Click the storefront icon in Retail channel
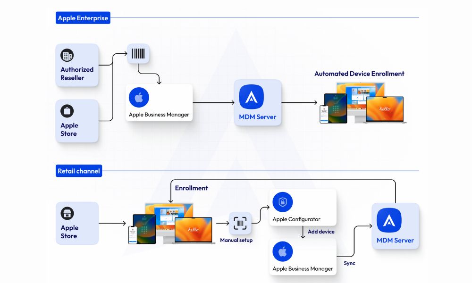 click(67, 214)
